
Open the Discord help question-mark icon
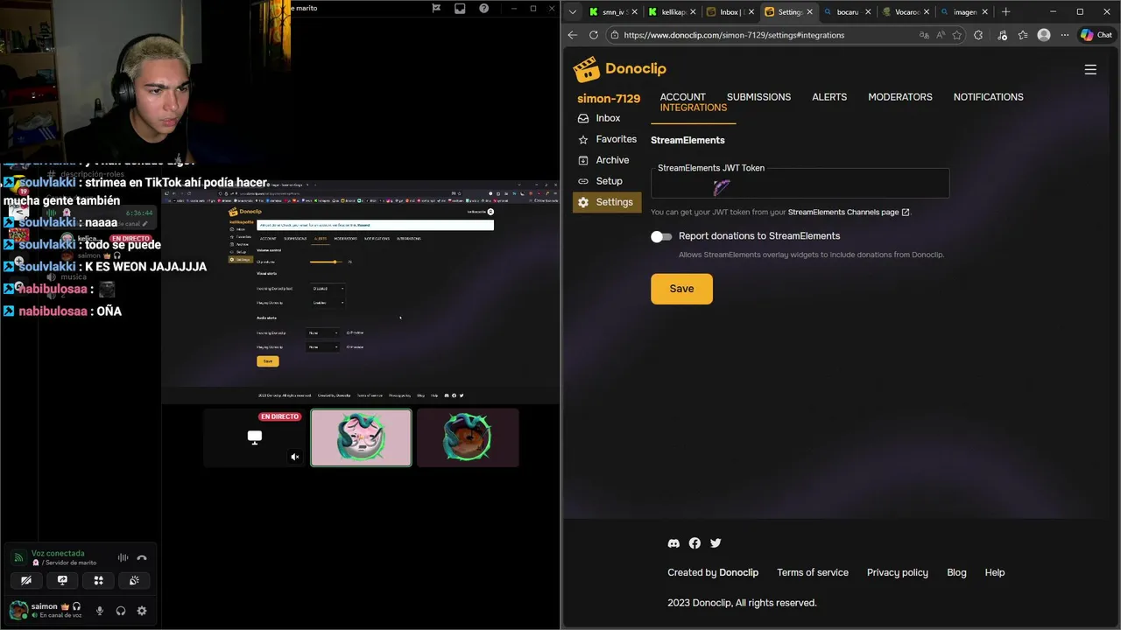[x=483, y=9]
